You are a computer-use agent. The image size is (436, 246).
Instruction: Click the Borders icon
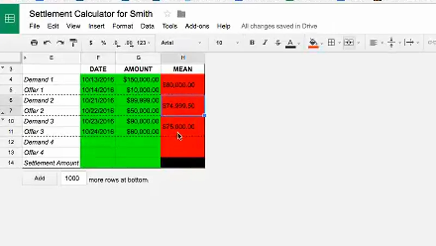pyautogui.click(x=331, y=43)
